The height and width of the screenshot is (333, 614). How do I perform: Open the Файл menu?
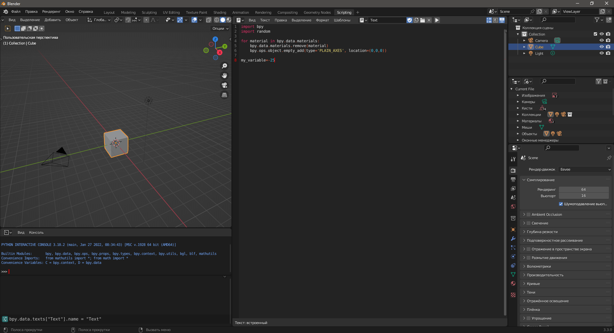(x=16, y=12)
